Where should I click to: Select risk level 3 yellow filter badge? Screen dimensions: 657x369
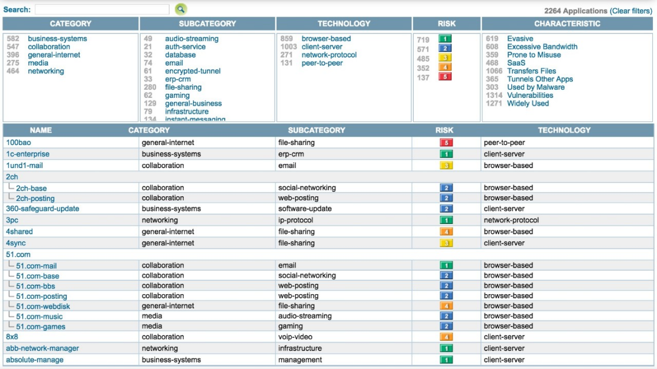pos(445,58)
